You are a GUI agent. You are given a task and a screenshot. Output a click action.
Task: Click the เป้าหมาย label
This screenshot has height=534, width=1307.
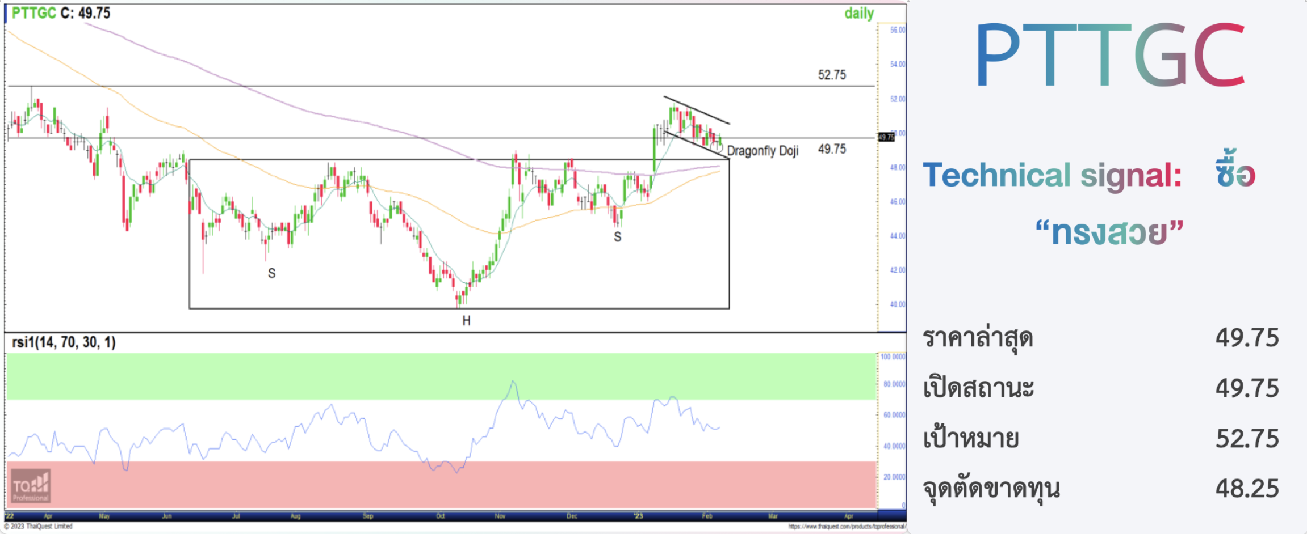(x=971, y=438)
